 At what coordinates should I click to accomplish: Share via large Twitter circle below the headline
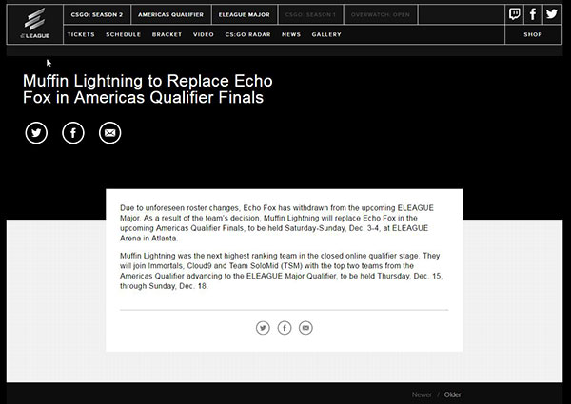pyautogui.click(x=36, y=133)
